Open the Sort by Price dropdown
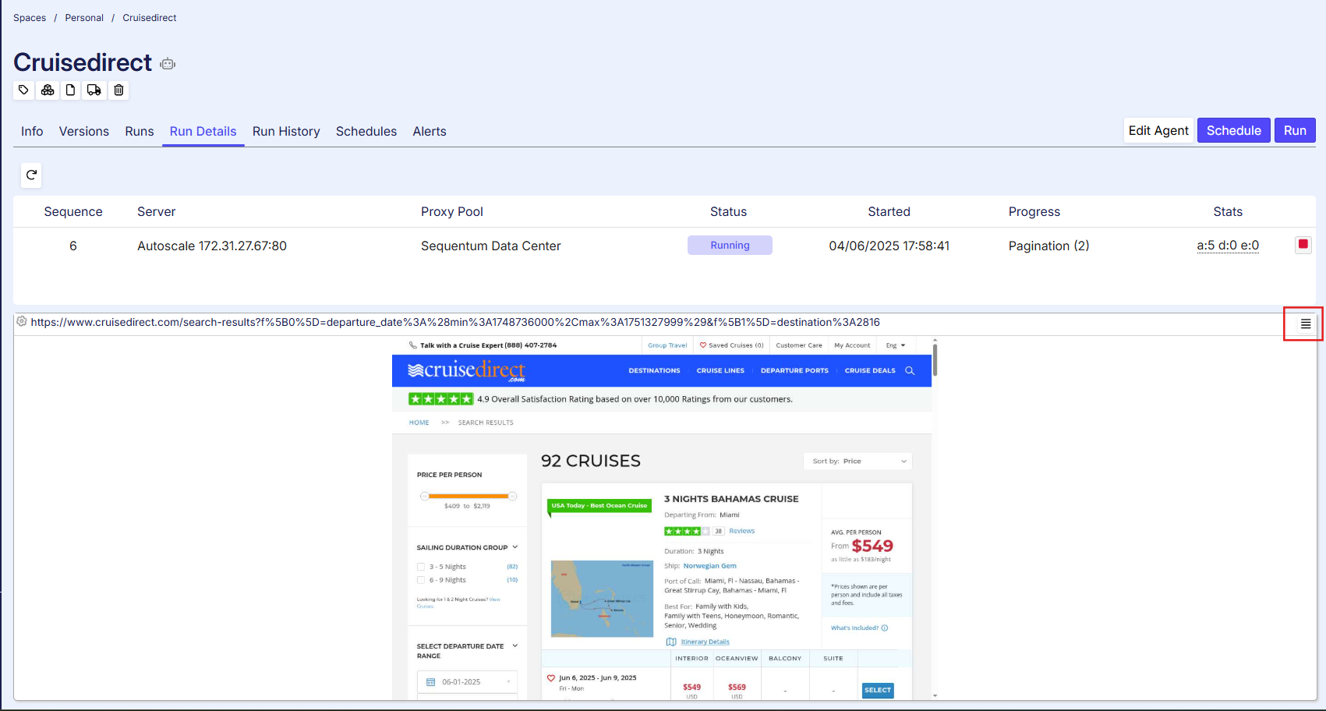1326x711 pixels. coord(857,462)
